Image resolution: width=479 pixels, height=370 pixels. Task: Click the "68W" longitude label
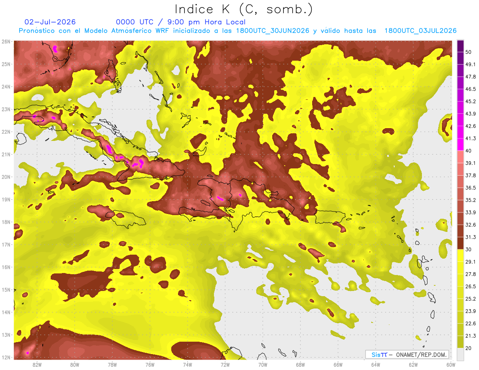pos(301,364)
